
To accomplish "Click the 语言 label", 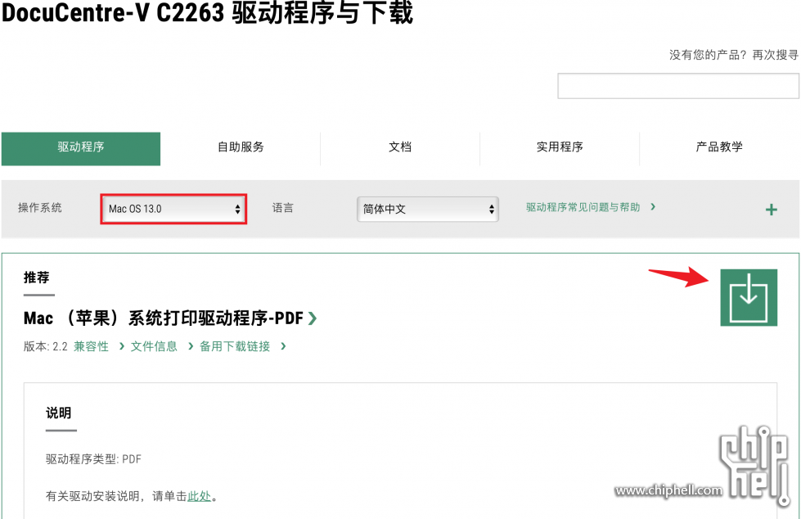I will [283, 208].
